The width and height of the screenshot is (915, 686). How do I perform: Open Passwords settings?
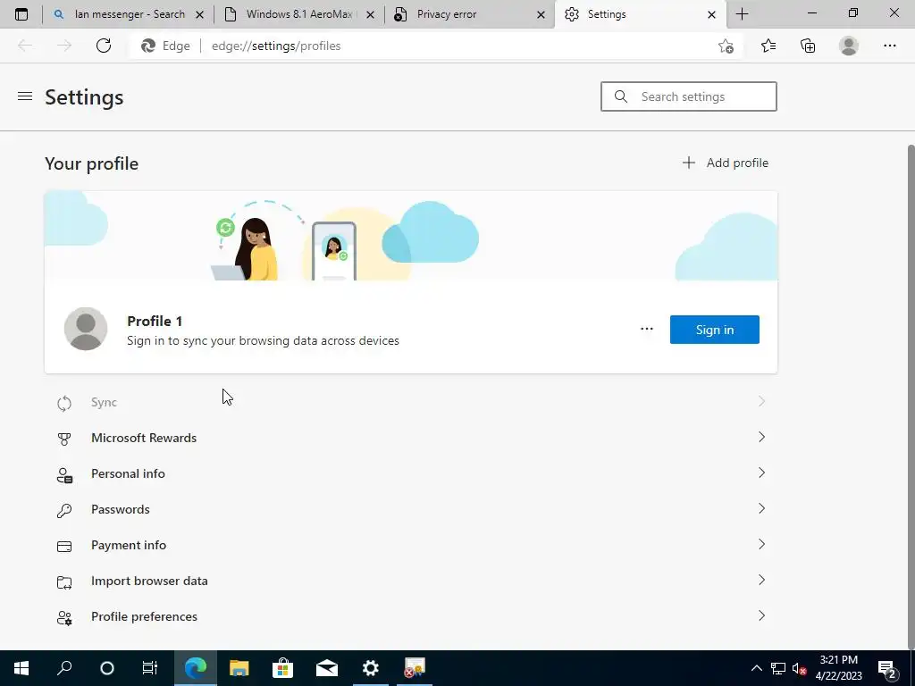pos(411,508)
